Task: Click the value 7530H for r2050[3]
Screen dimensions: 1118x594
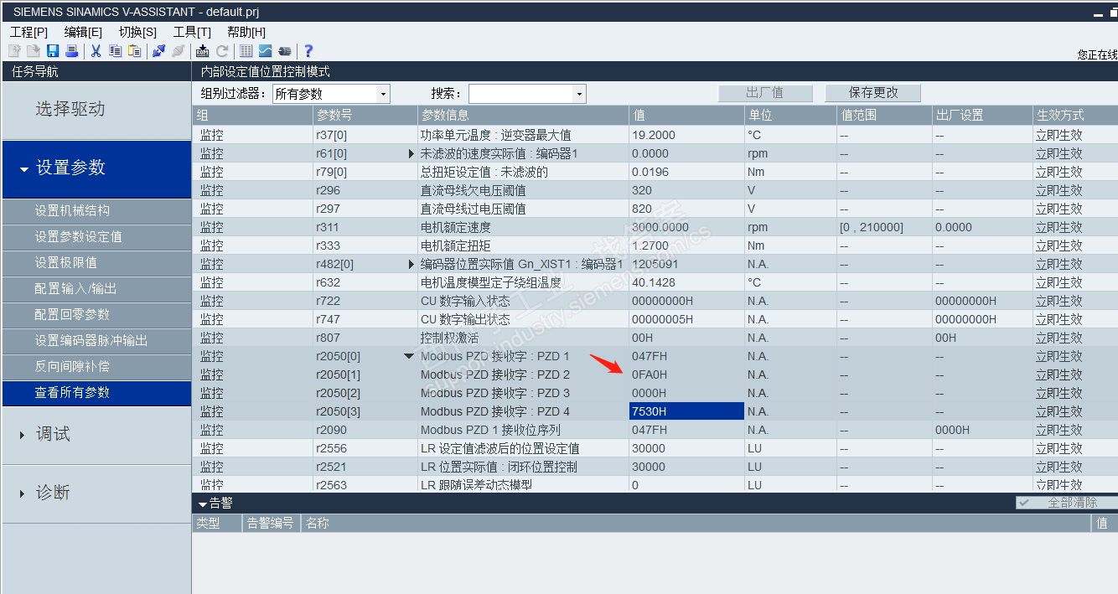Action: [x=686, y=411]
